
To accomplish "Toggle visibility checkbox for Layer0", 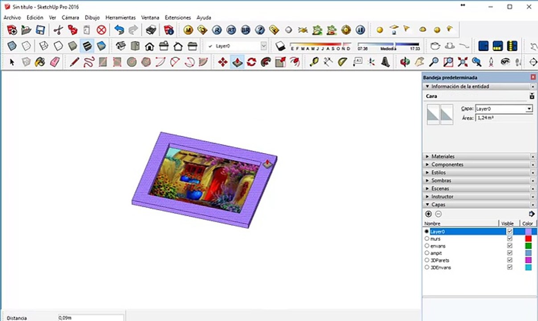I will [509, 232].
